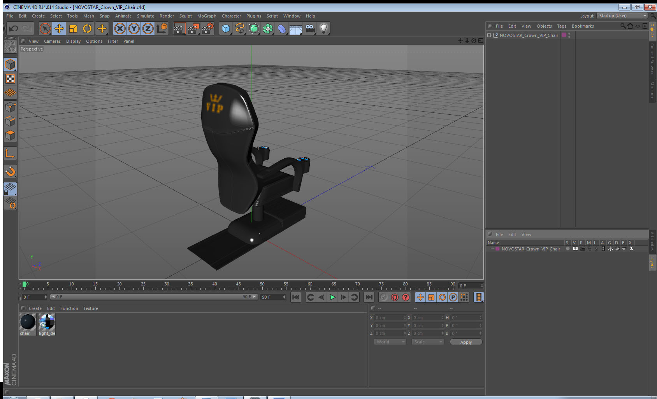Click Objects menu in Object Manager
657x399 pixels.
pyautogui.click(x=544, y=26)
